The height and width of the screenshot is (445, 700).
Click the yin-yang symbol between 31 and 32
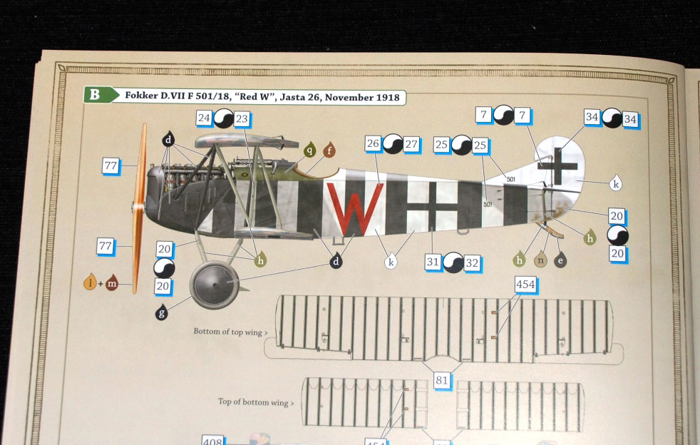tap(452, 263)
